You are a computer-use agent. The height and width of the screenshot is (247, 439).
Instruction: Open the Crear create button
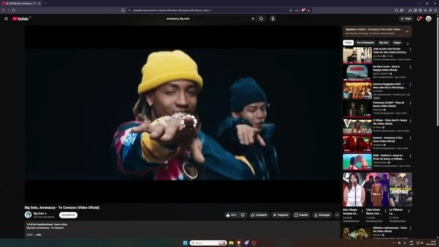pos(406,19)
